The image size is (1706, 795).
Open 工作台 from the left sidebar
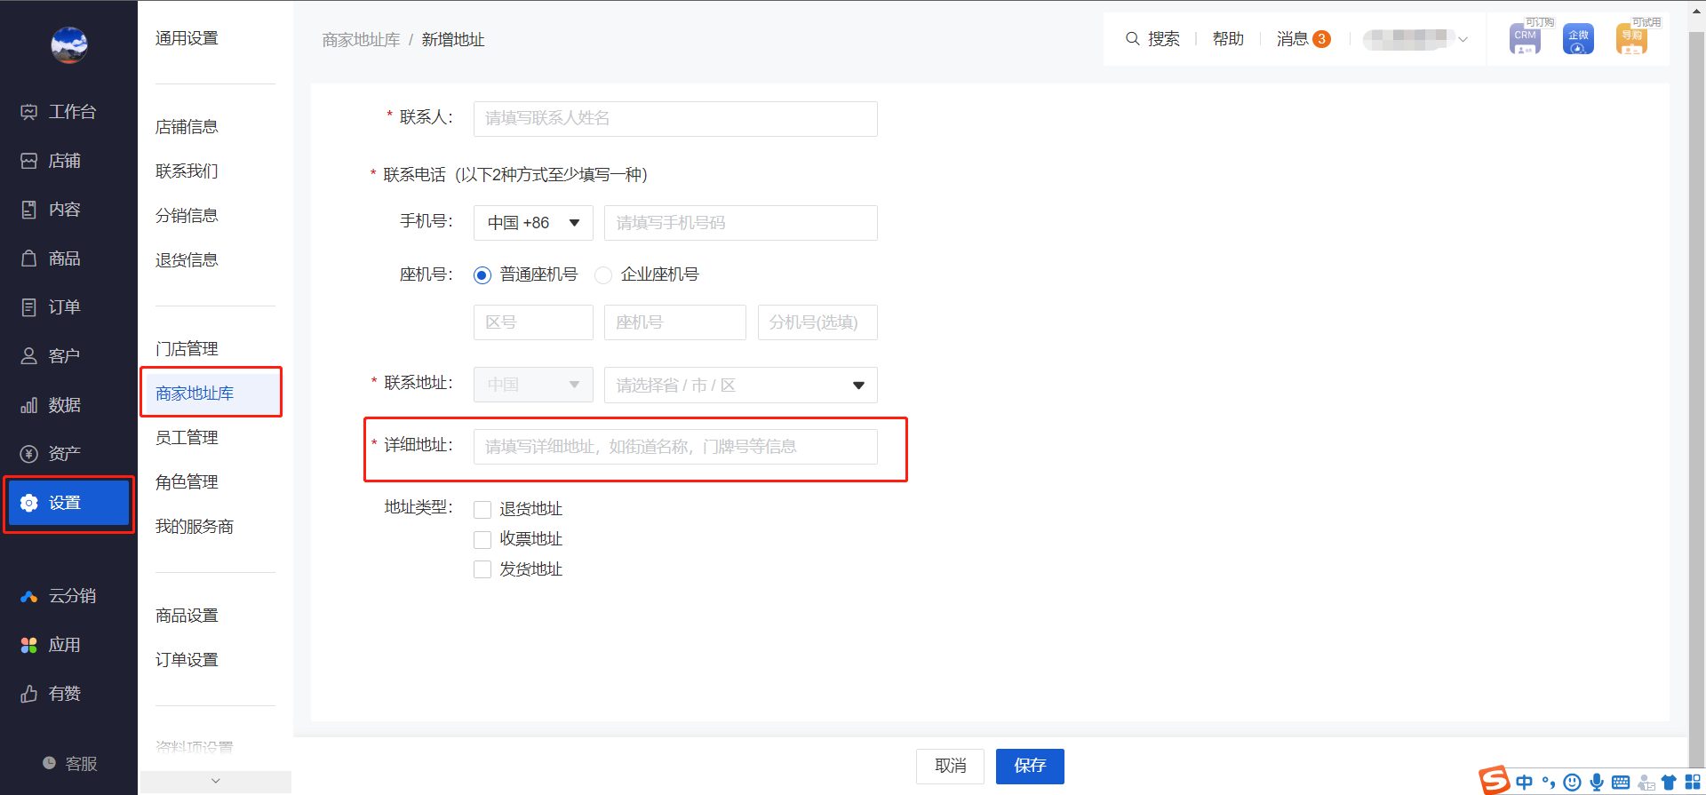tap(59, 112)
